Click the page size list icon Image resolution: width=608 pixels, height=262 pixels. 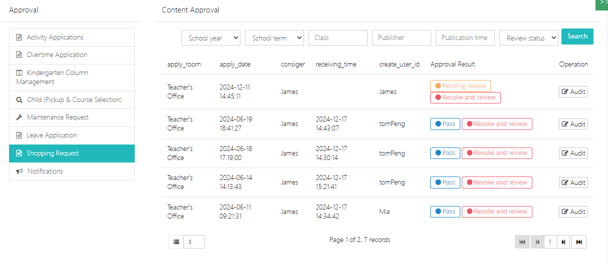coord(176,242)
